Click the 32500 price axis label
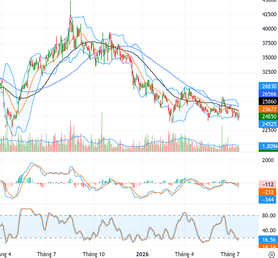Viewport: 278px width, 258px height. pos(269,72)
